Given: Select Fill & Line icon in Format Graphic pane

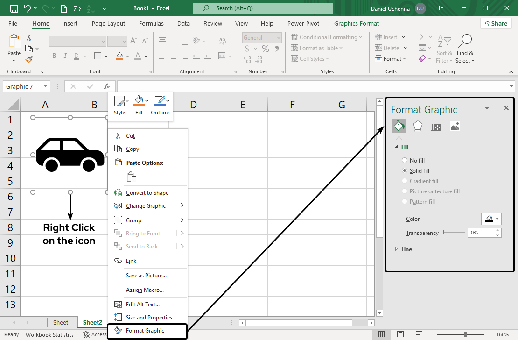Looking at the screenshot, I should pos(399,126).
